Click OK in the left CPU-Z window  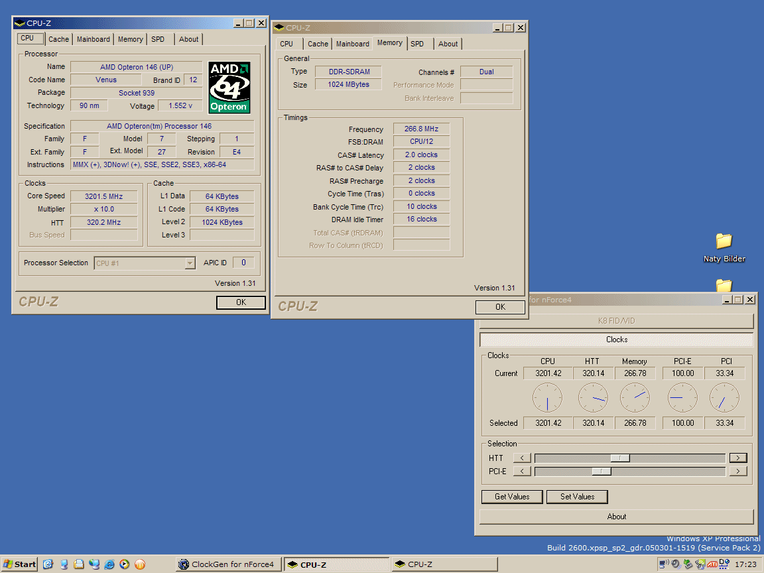(241, 302)
